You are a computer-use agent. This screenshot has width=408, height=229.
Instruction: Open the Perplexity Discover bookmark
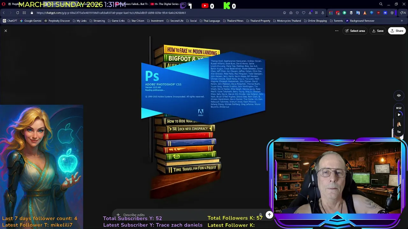[x=57, y=21]
